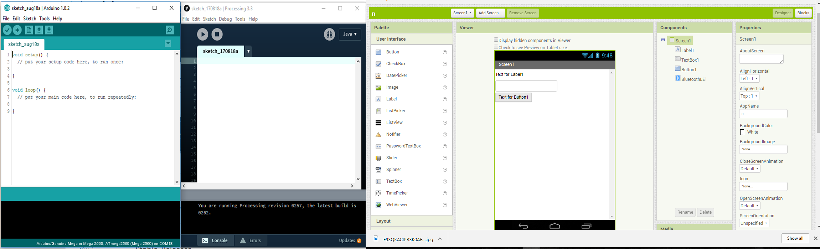Enable Preview on Tablet size checkbox

[x=496, y=47]
